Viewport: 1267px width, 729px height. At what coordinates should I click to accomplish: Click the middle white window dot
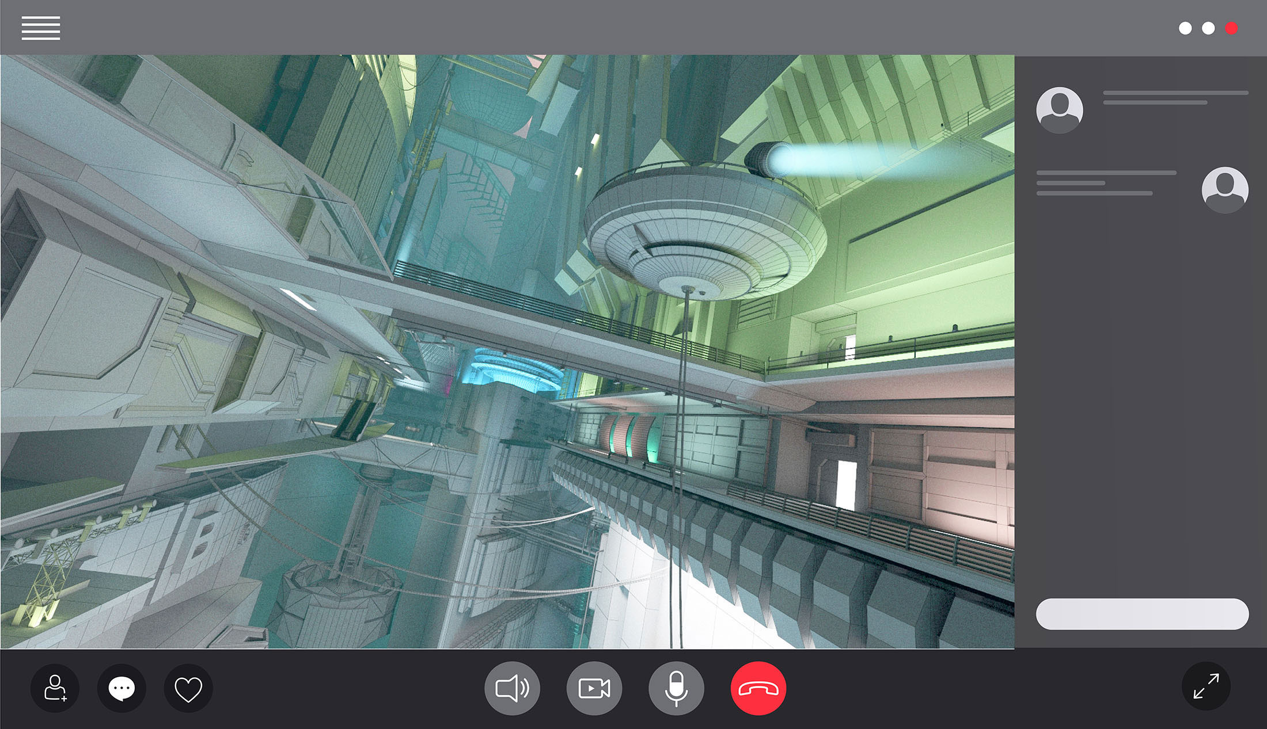pyautogui.click(x=1208, y=28)
